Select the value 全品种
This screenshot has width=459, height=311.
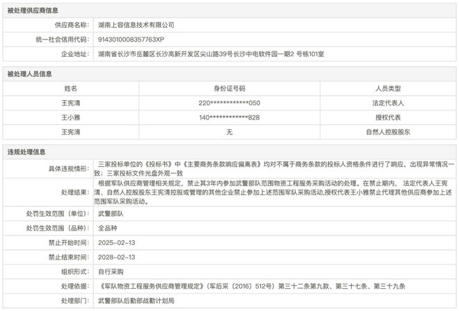107,228
